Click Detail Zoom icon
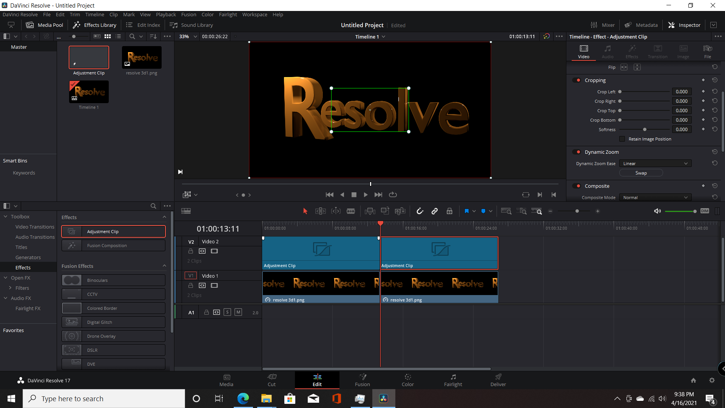The height and width of the screenshot is (408, 725). point(521,211)
